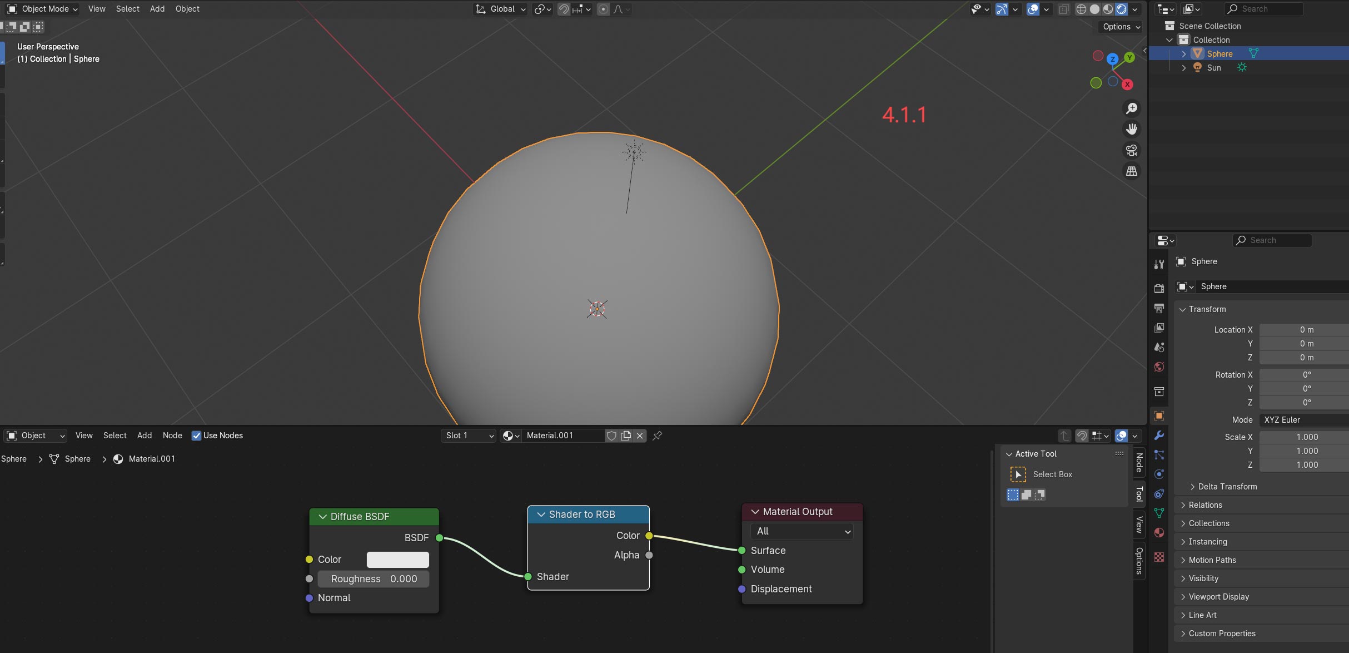Click the viewport Options button
This screenshot has height=653, width=1349.
(1121, 27)
